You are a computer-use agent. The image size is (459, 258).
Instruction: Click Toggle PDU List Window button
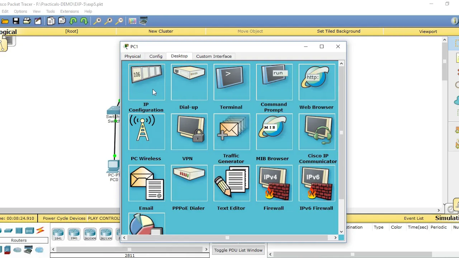tap(238, 250)
